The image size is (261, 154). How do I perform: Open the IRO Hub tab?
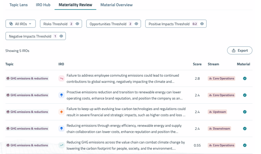[43, 5]
